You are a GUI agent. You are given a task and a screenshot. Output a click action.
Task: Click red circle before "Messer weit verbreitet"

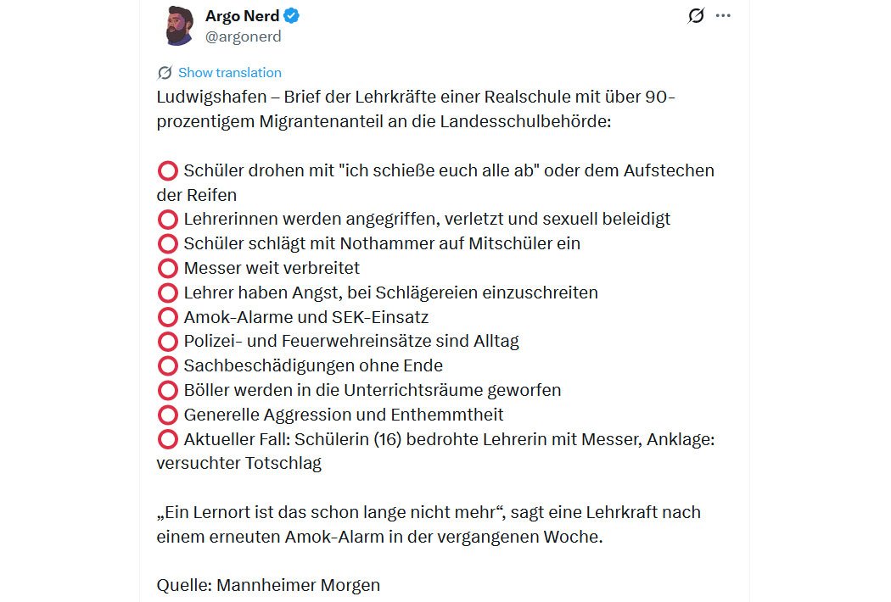167,269
